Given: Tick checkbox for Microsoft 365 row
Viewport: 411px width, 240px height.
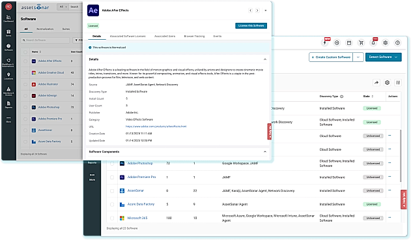Looking at the screenshot, I should tap(112, 218).
